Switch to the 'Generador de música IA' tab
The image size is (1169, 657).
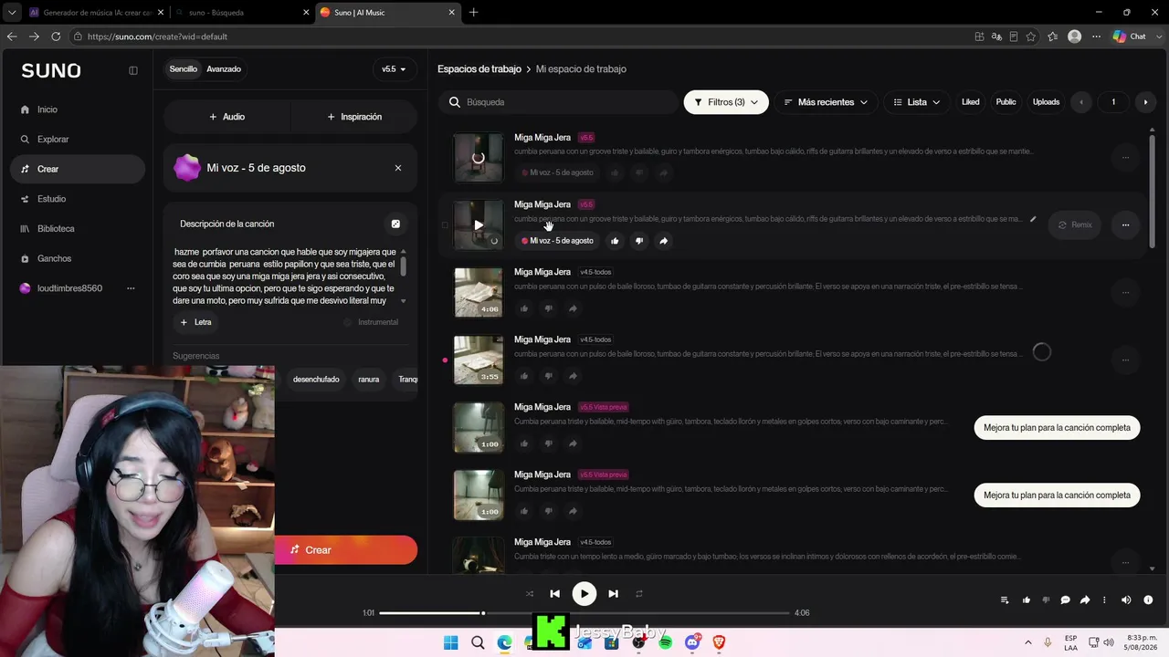(96, 13)
